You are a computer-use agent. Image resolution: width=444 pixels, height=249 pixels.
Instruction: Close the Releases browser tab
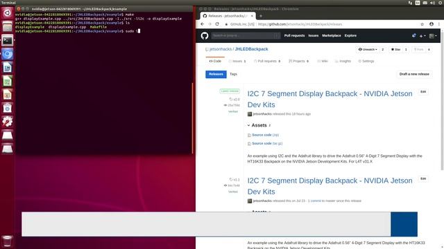point(252,16)
